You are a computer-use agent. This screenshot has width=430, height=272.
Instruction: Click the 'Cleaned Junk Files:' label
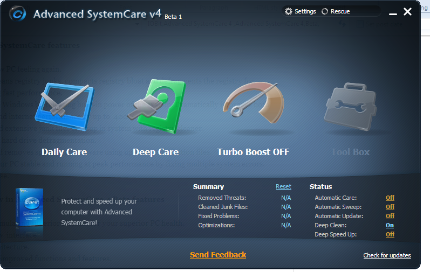(223, 207)
